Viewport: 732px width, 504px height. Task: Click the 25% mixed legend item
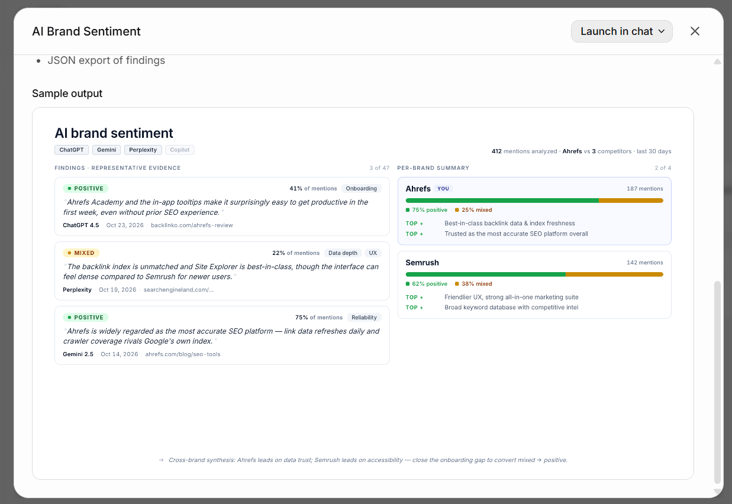point(473,210)
